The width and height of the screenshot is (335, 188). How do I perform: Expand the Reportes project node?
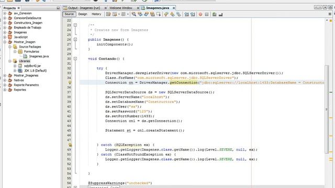pos(5,90)
